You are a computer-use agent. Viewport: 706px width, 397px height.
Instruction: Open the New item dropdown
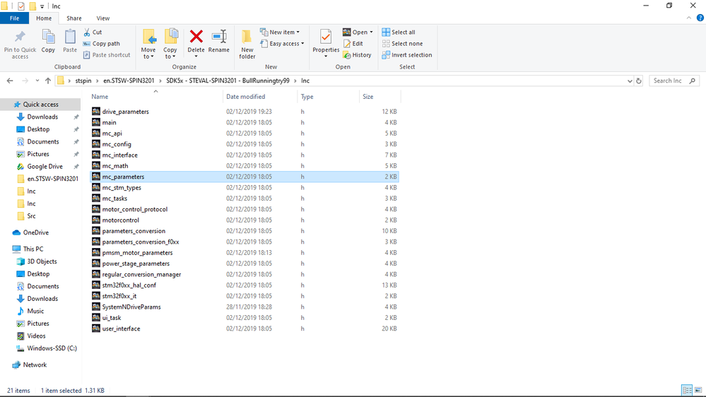point(280,32)
